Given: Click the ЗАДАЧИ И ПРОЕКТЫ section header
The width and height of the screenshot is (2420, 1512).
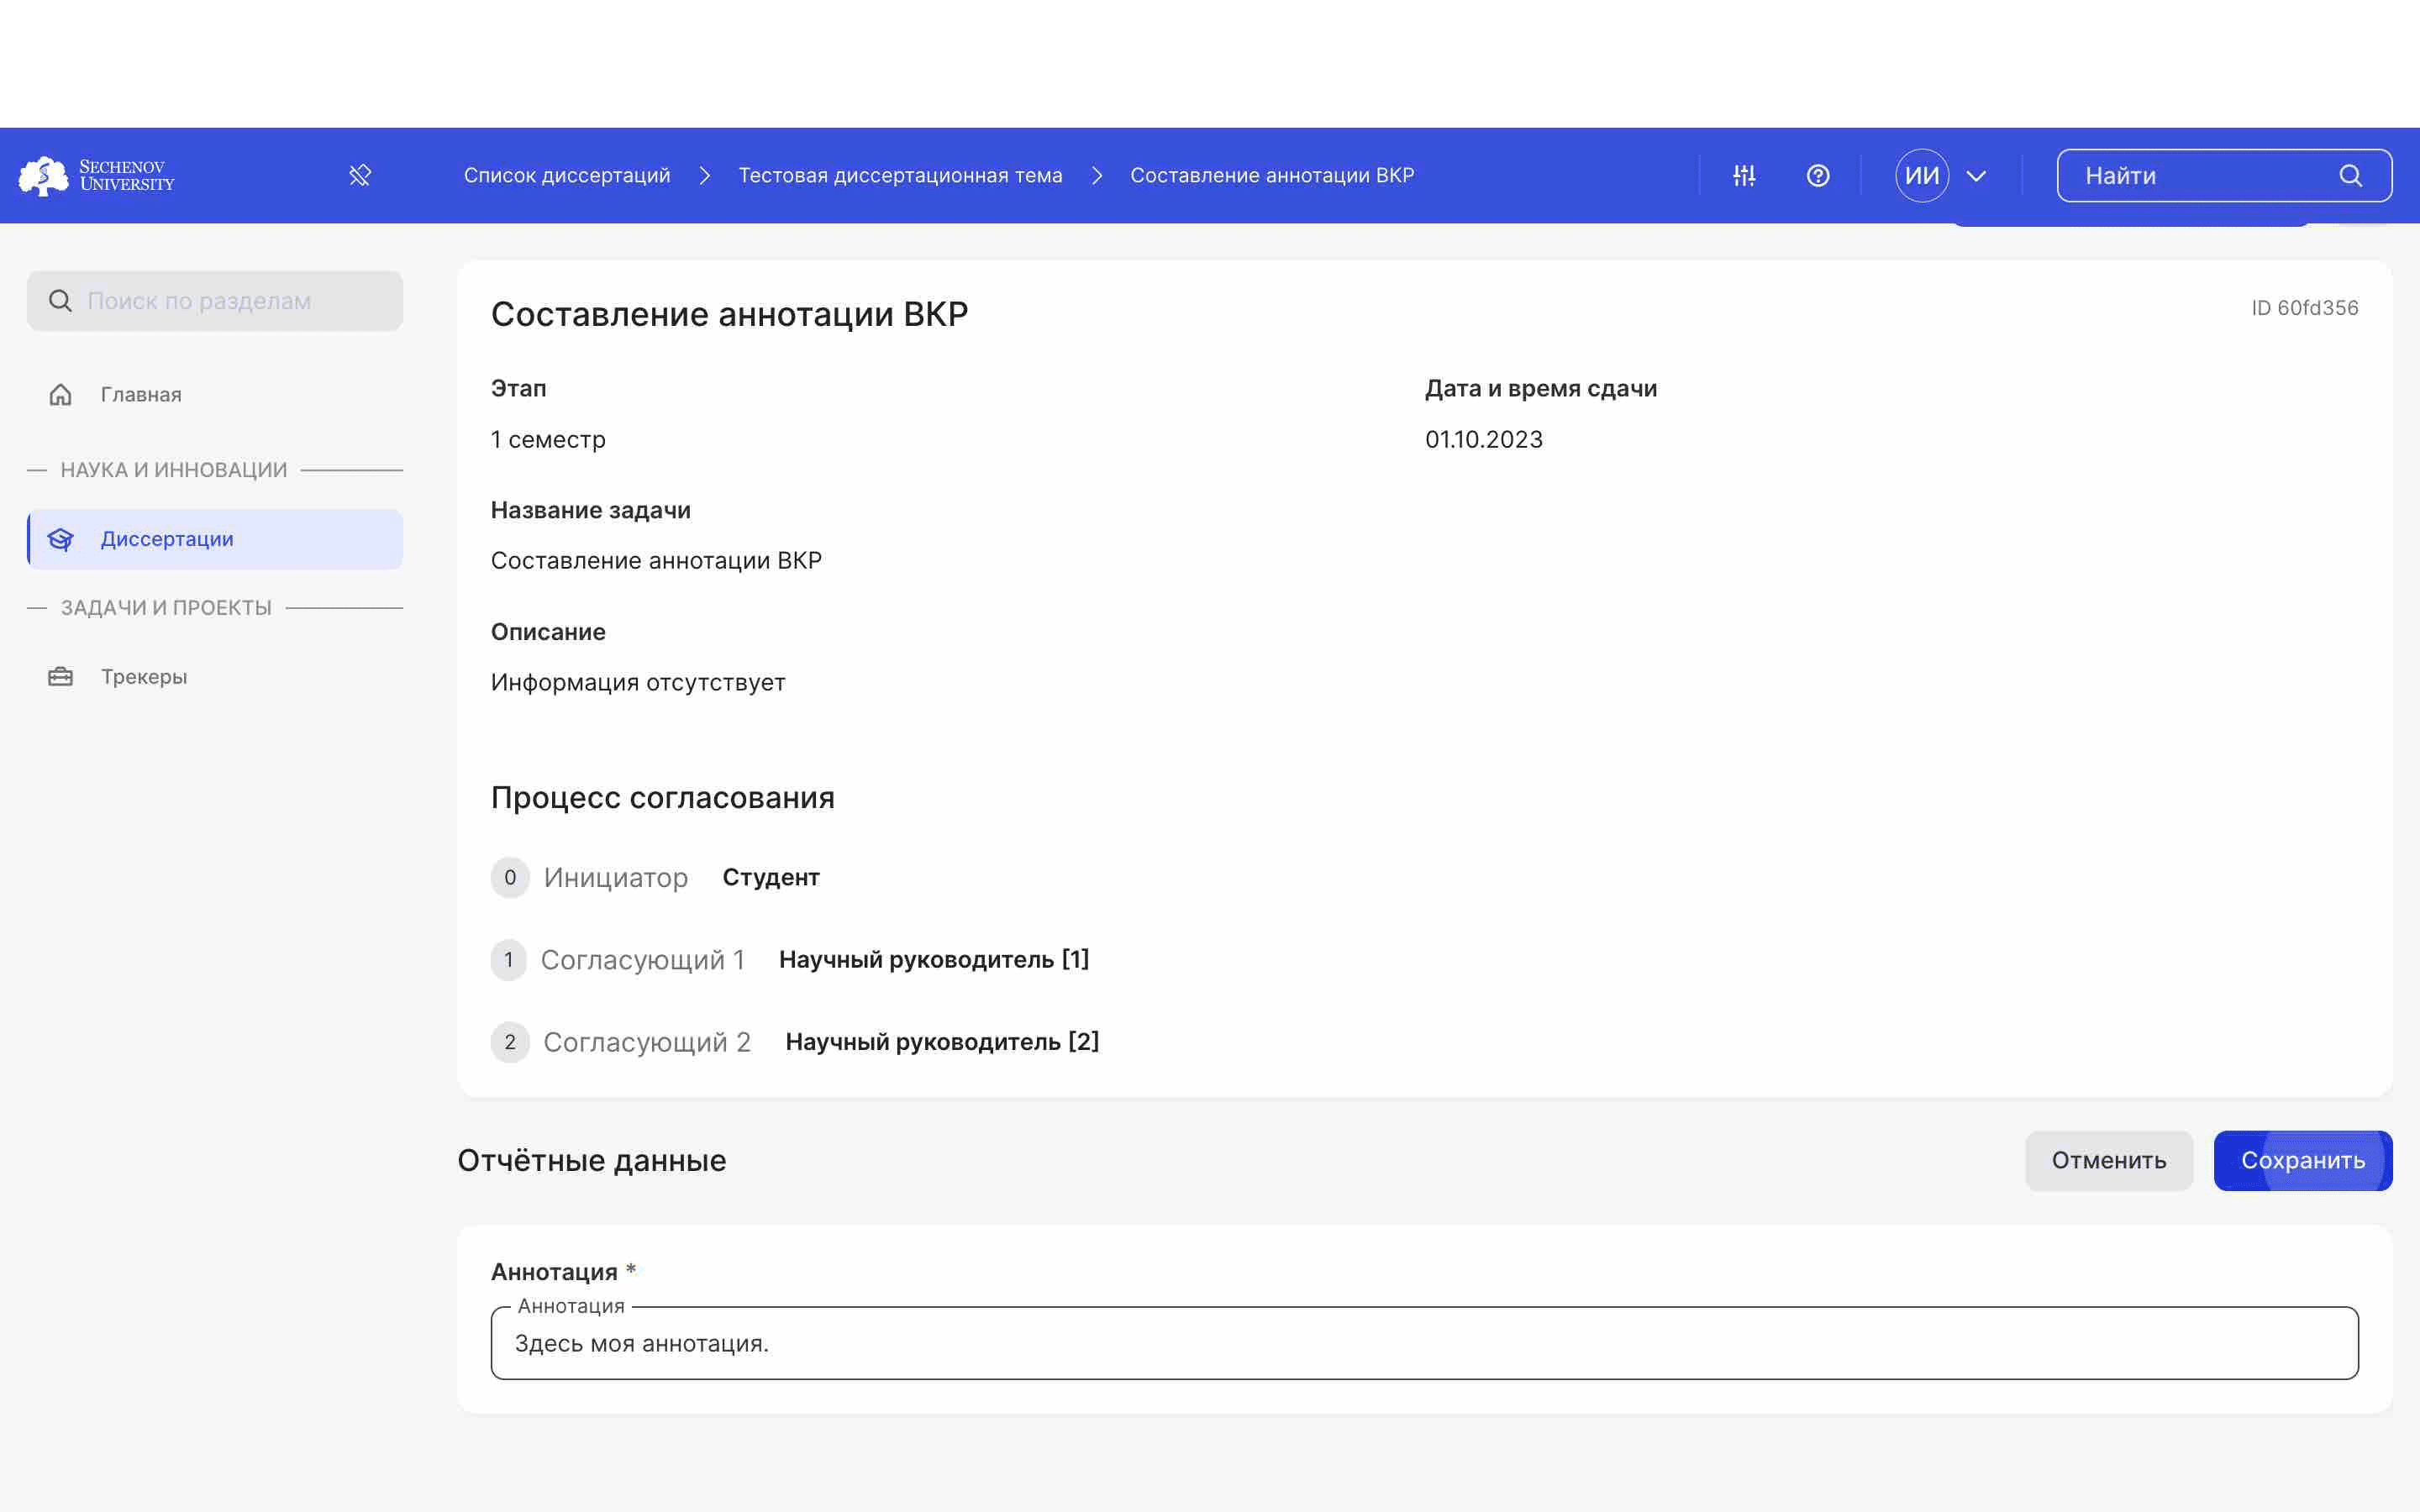Looking at the screenshot, I should 166,608.
